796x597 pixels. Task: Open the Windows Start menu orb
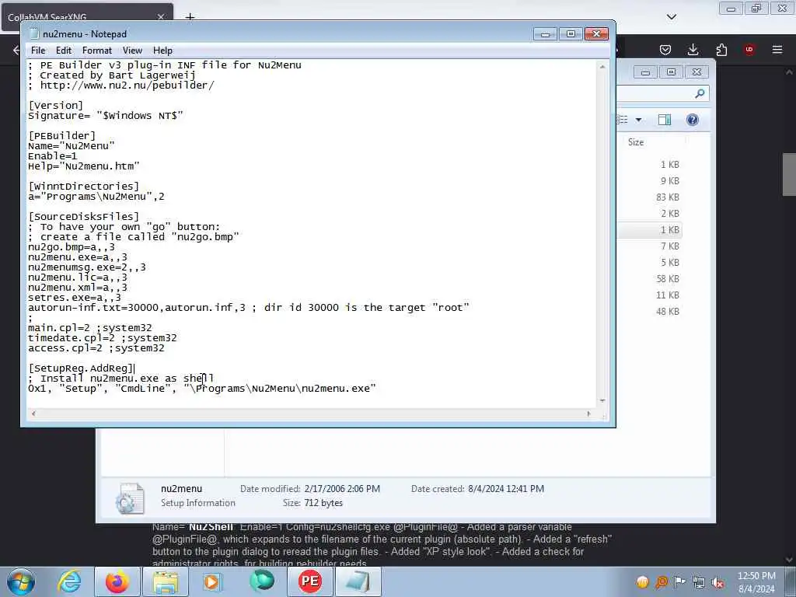point(21,581)
